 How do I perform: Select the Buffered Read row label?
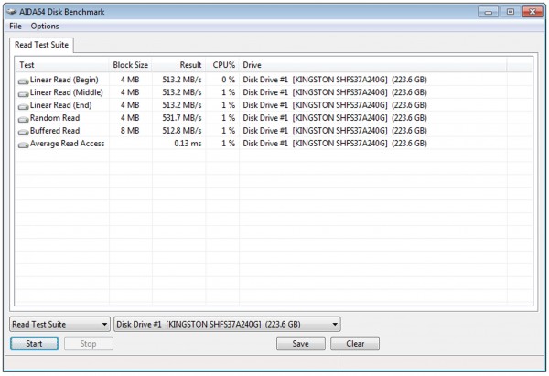[x=55, y=131]
